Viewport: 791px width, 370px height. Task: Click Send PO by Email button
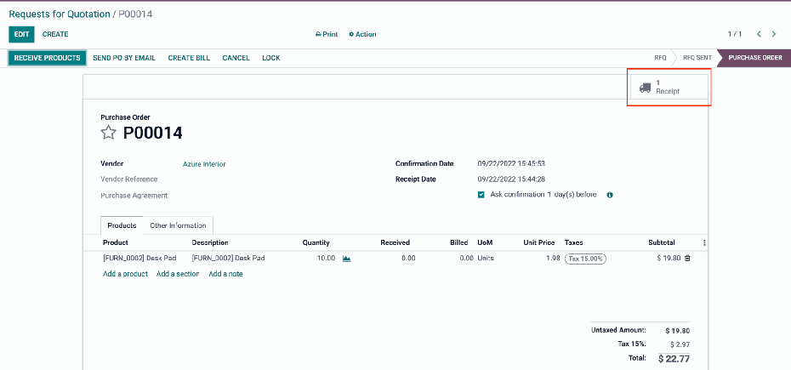[x=124, y=58]
